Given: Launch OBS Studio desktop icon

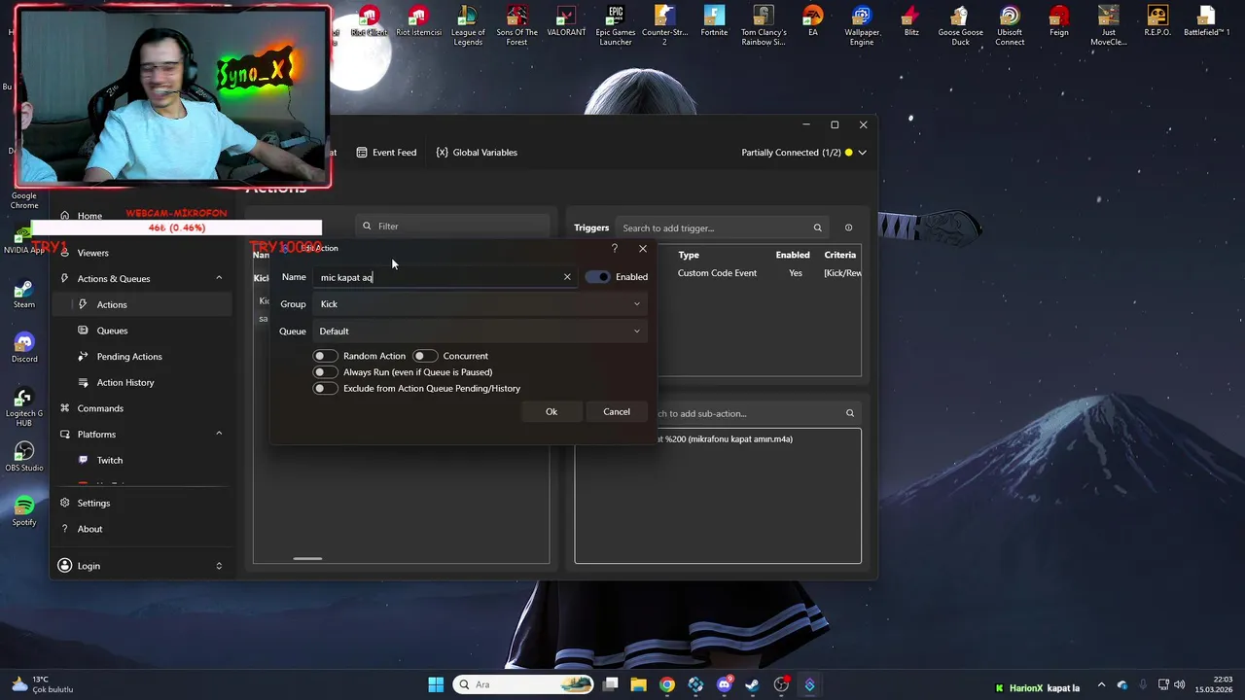Looking at the screenshot, I should click(24, 456).
